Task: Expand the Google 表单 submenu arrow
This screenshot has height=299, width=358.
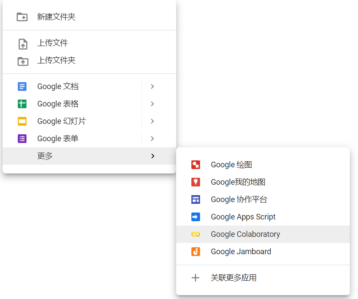Action: click(152, 139)
